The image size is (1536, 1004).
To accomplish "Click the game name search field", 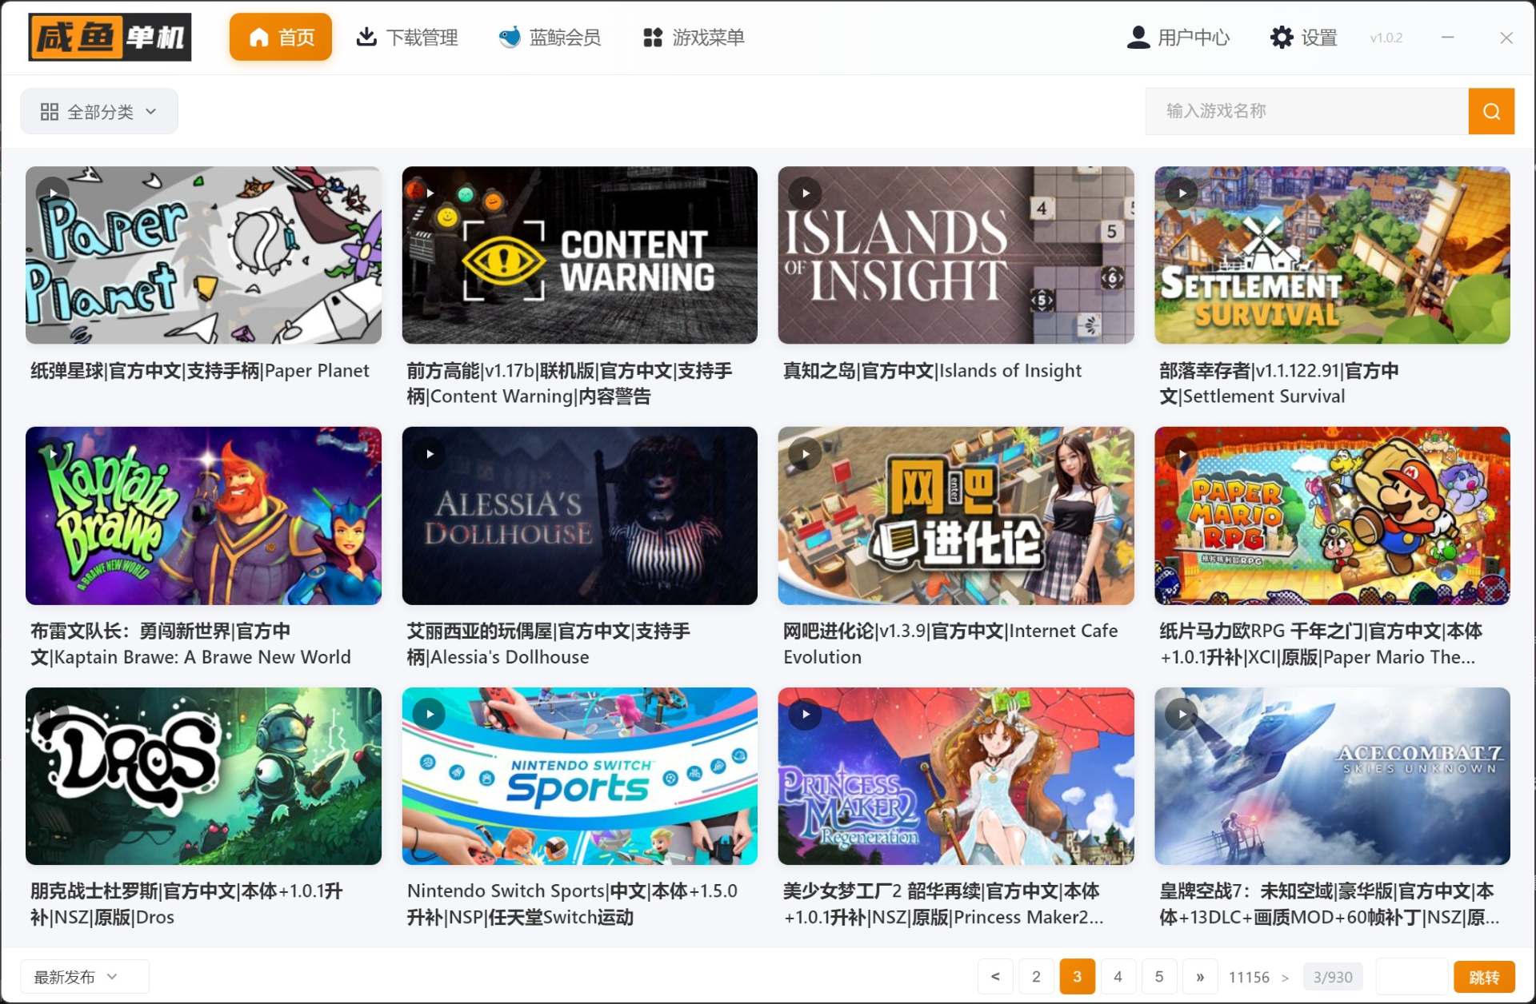I will [1306, 111].
